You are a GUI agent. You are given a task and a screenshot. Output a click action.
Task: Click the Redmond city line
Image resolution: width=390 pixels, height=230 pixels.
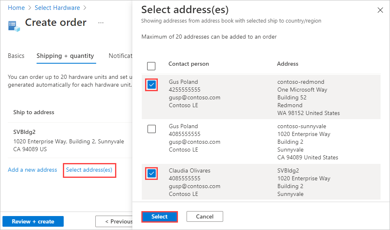tap(290, 105)
